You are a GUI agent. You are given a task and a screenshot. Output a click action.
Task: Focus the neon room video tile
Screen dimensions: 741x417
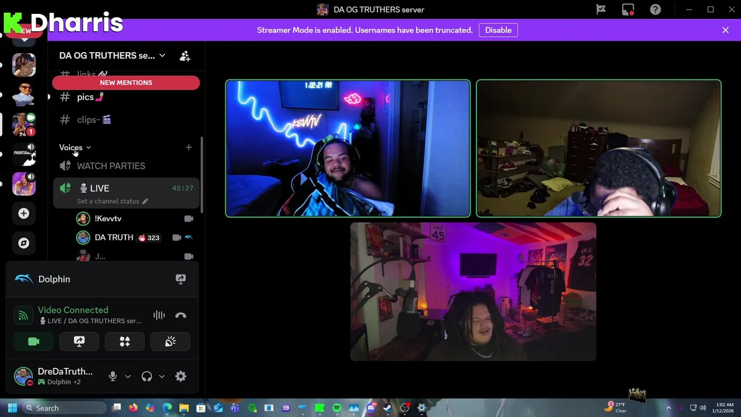click(347, 148)
